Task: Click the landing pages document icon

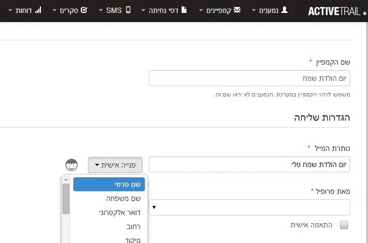Action: point(183,10)
